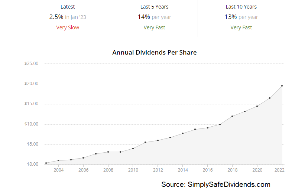The width and height of the screenshot is (292, 195).
Task: Click the 2008 data point on the chart
Action: tap(108, 152)
